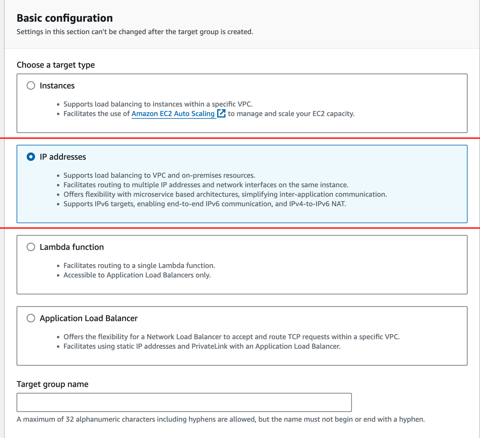This screenshot has height=438, width=480.
Task: Click the 'Accessible to Application Load Balancers only' bullet
Action: (137, 275)
